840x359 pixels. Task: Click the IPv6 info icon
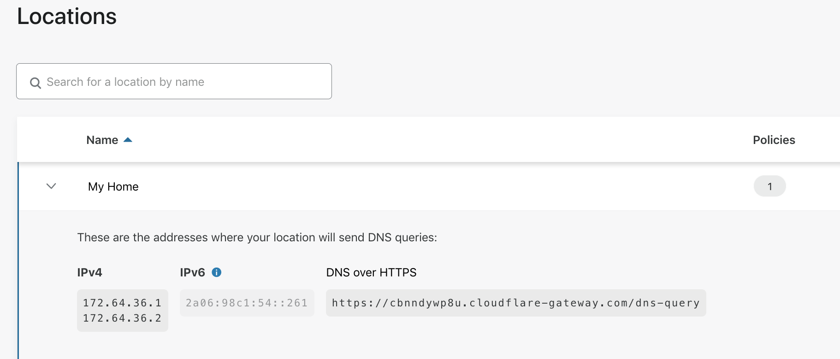[216, 272]
